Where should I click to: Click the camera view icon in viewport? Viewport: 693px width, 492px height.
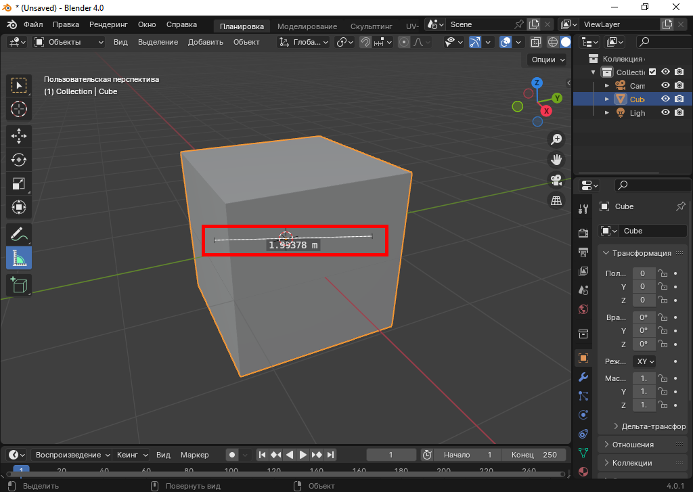pos(556,181)
